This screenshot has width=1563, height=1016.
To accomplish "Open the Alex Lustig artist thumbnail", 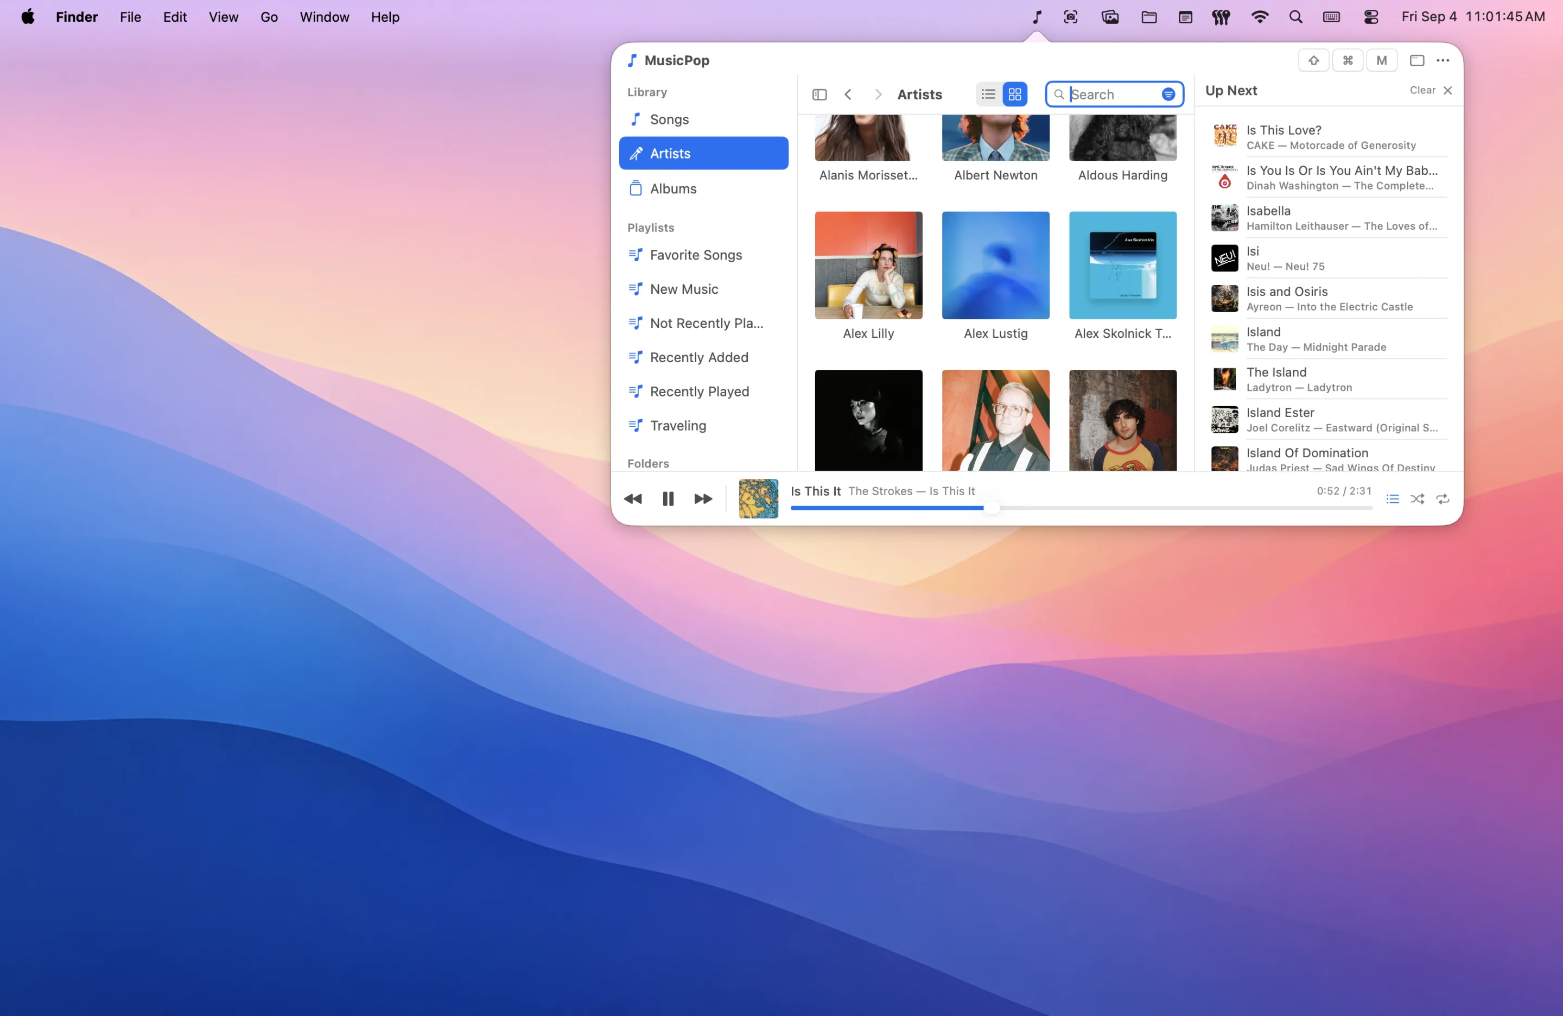I will [x=995, y=266].
